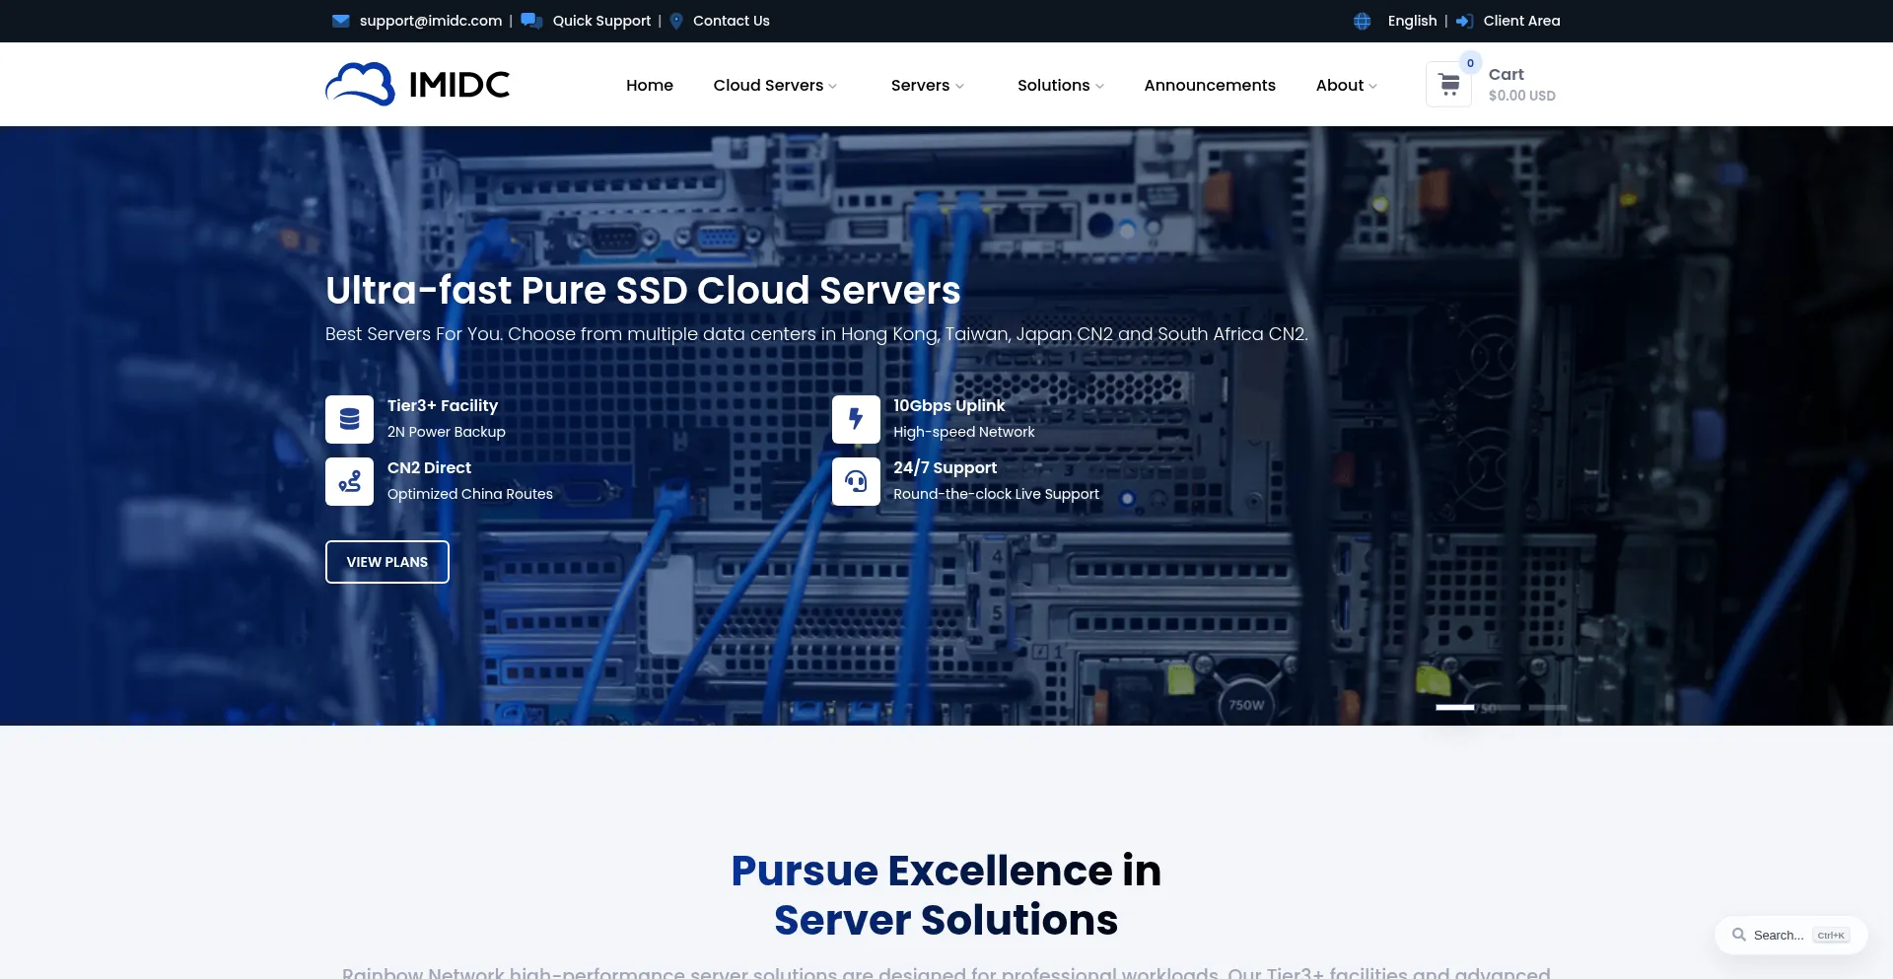
Task: Switch to the second carousel slide indicator
Action: (x=1502, y=707)
